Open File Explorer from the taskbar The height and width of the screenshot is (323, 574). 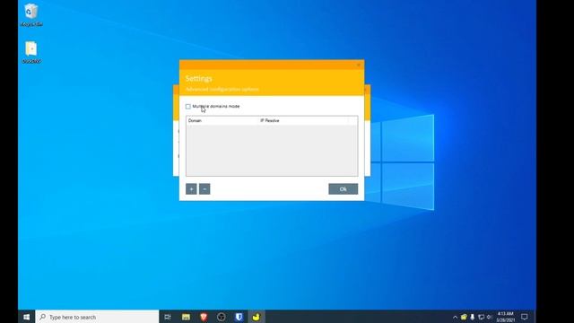tap(186, 317)
